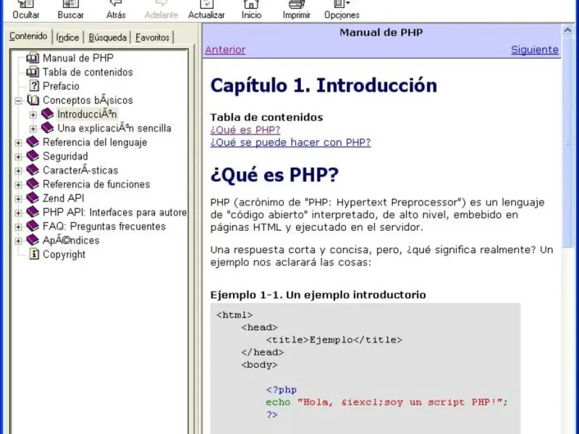The width and height of the screenshot is (579, 434).
Task: Click the Manual de PHP page icon
Action: tap(33, 58)
